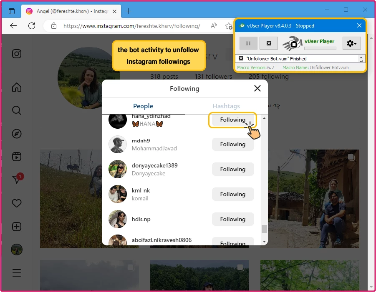Click Following button for donyayecake1389
Viewport: 376px width, 292px height.
pyautogui.click(x=232, y=169)
